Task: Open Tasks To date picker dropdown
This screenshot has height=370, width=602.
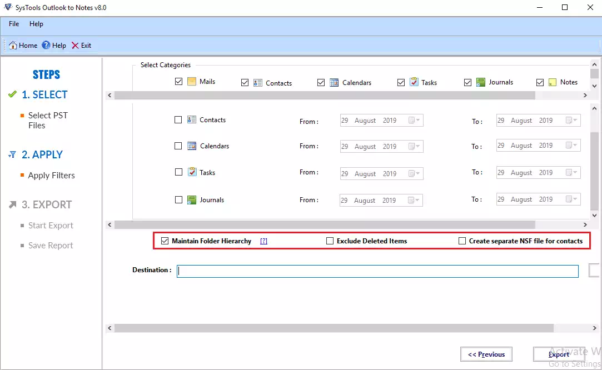Action: tap(571, 172)
